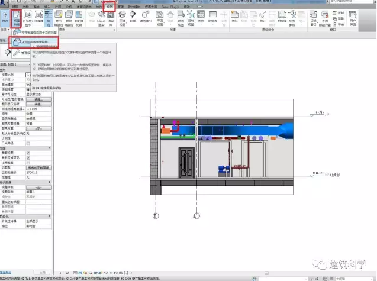The height and width of the screenshot is (281, 377).
Task: Open Visibility/Graphics settings
Action: (x=28, y=18)
